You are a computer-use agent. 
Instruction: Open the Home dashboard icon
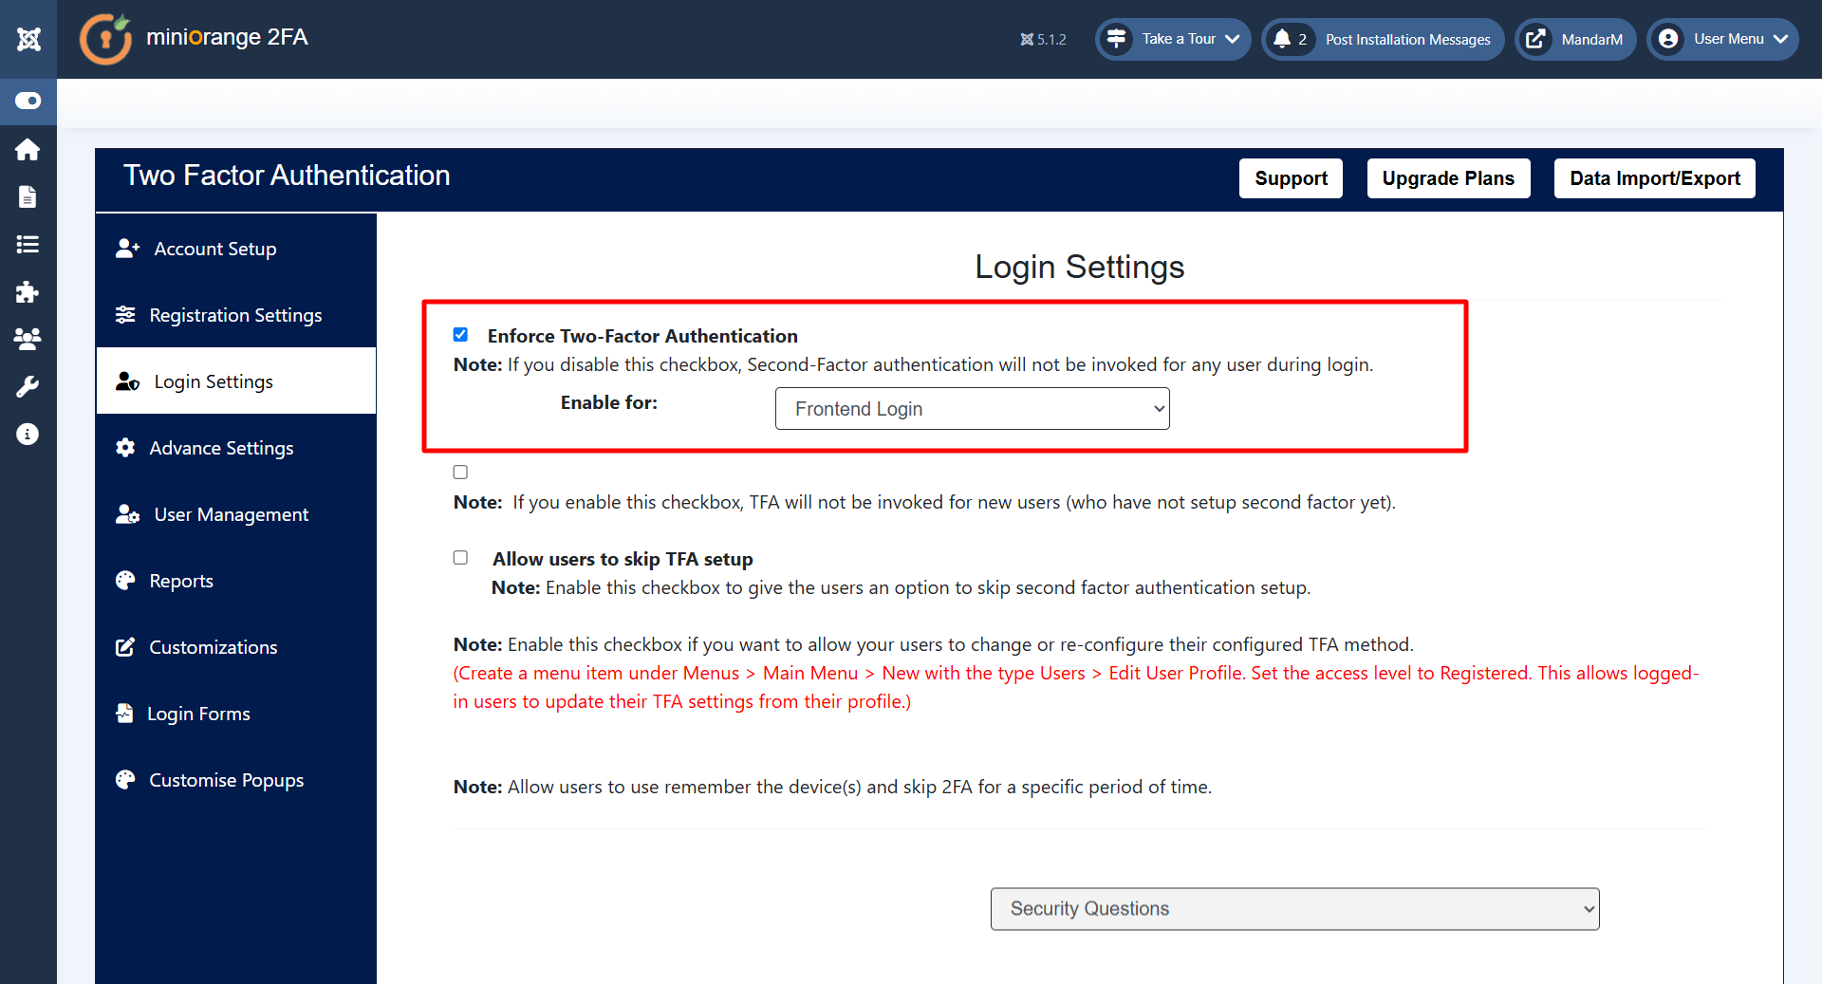28,149
